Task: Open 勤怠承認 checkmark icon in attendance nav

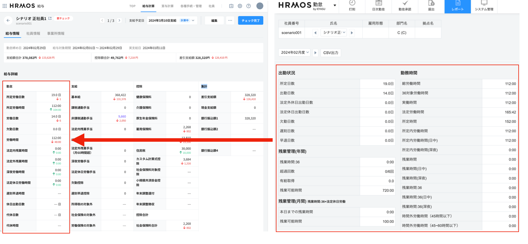Action: [x=405, y=4]
